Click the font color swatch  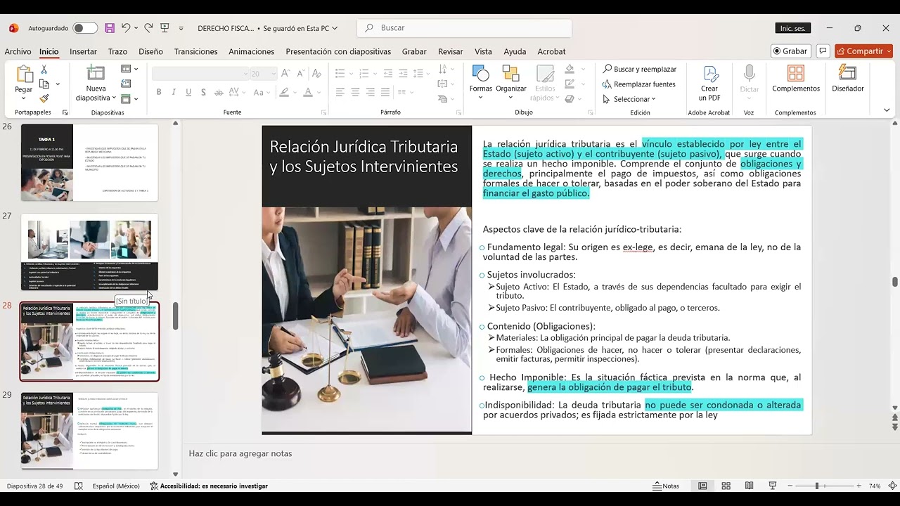tap(307, 92)
